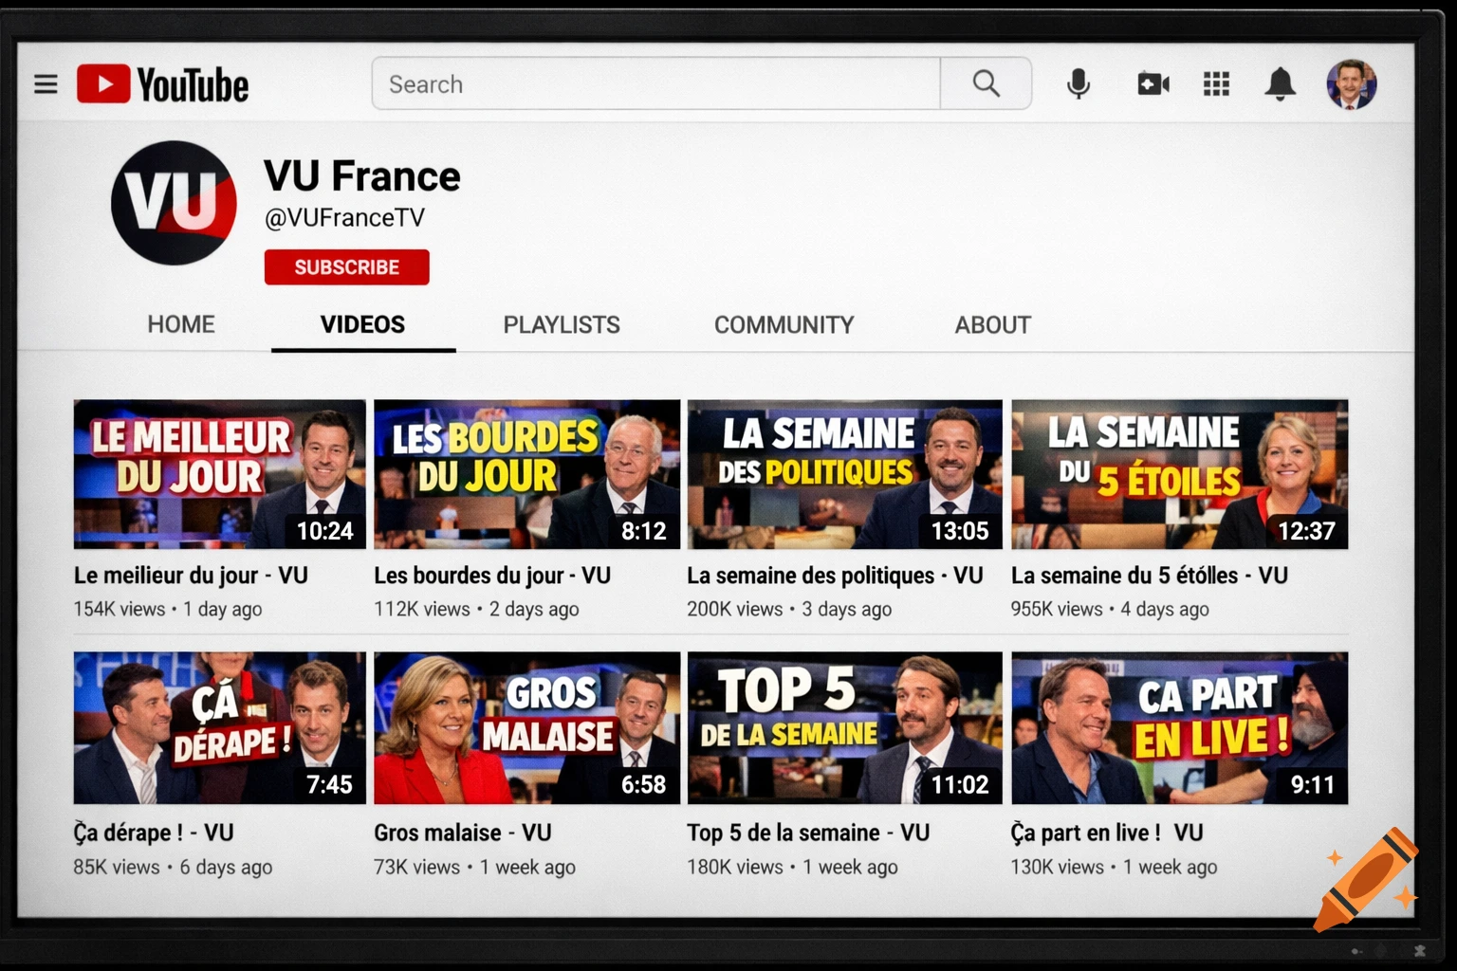This screenshot has height=971, width=1457.
Task: Open the create video camera icon
Action: pyautogui.click(x=1153, y=84)
